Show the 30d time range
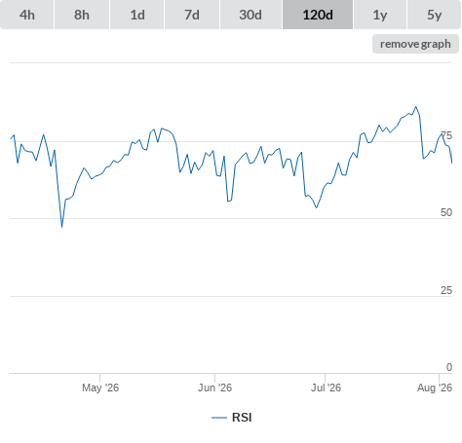Viewport: 462px width, 443px height. pyautogui.click(x=250, y=15)
